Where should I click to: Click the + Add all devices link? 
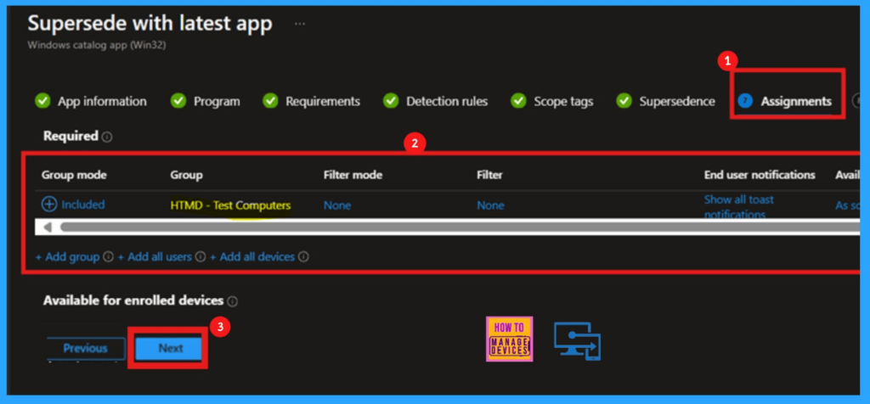(x=252, y=257)
